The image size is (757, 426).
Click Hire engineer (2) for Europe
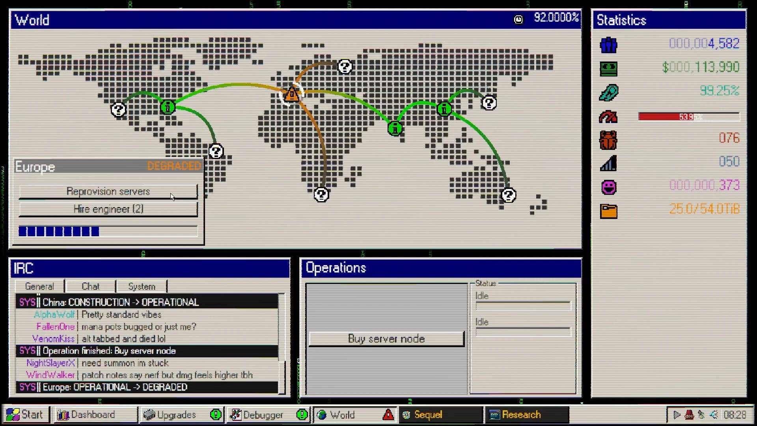point(108,209)
